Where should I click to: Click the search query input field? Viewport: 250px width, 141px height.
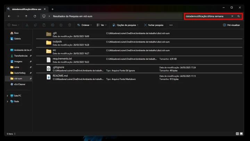(207, 16)
